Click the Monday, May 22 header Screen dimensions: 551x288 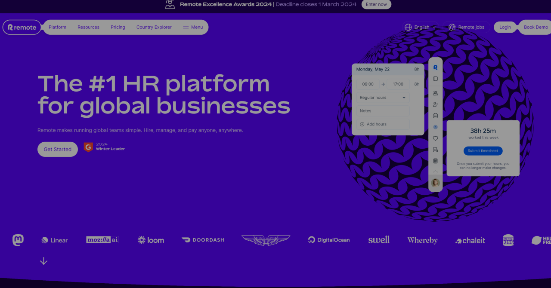388,69
